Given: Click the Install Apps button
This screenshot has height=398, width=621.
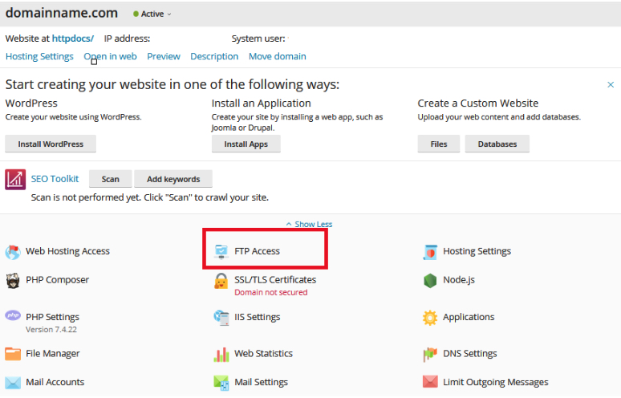Looking at the screenshot, I should click(246, 144).
